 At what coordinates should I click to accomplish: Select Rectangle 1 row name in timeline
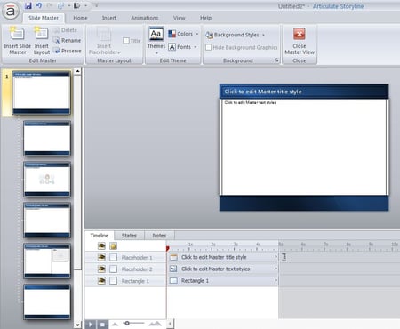point(135,281)
